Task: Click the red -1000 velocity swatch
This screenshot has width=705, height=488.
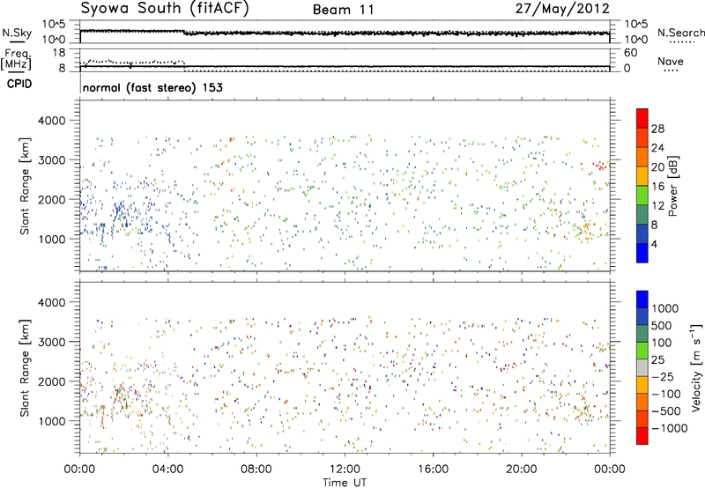Action: pyautogui.click(x=642, y=436)
